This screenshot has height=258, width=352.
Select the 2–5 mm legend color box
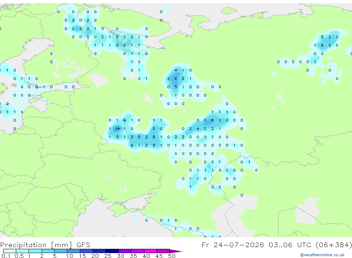[x=48, y=251]
